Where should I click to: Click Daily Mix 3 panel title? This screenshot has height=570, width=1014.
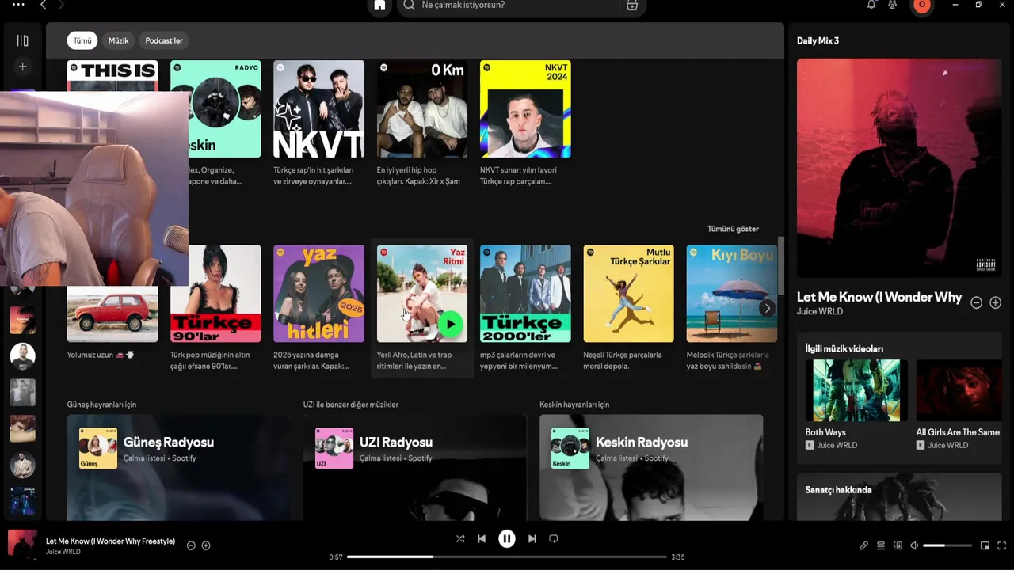[x=818, y=40]
